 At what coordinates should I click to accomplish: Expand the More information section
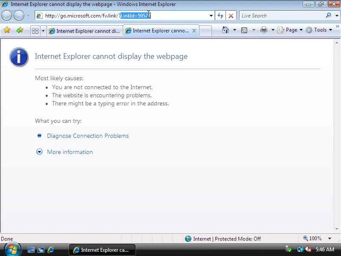[x=70, y=152]
